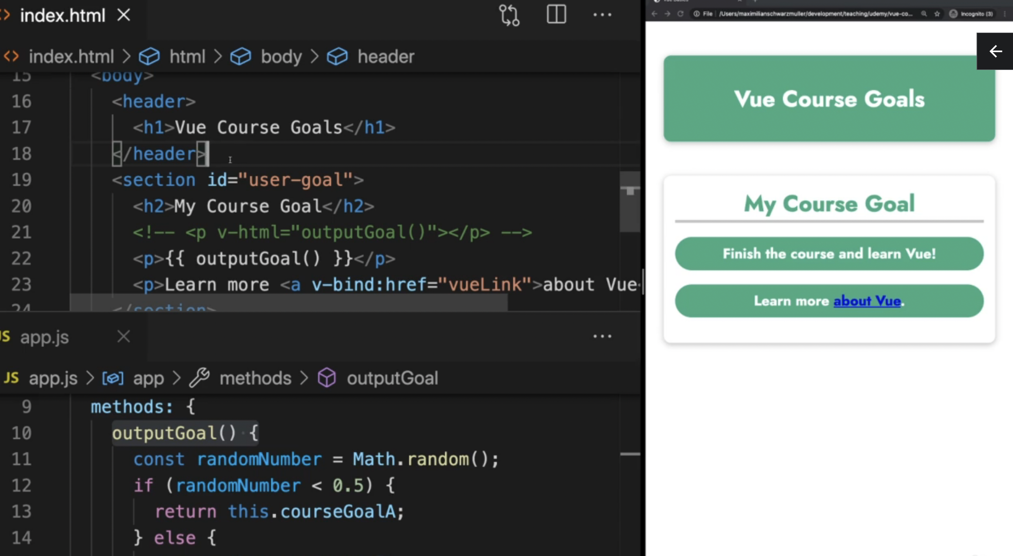Click the My Course Goal heading

(x=829, y=204)
